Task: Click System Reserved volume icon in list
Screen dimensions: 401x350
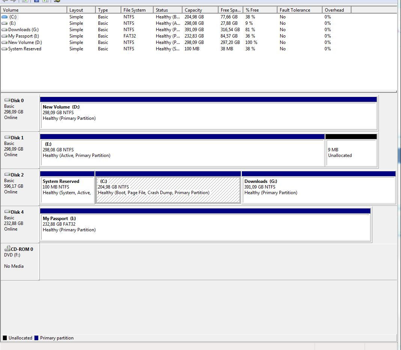Action: [5, 49]
